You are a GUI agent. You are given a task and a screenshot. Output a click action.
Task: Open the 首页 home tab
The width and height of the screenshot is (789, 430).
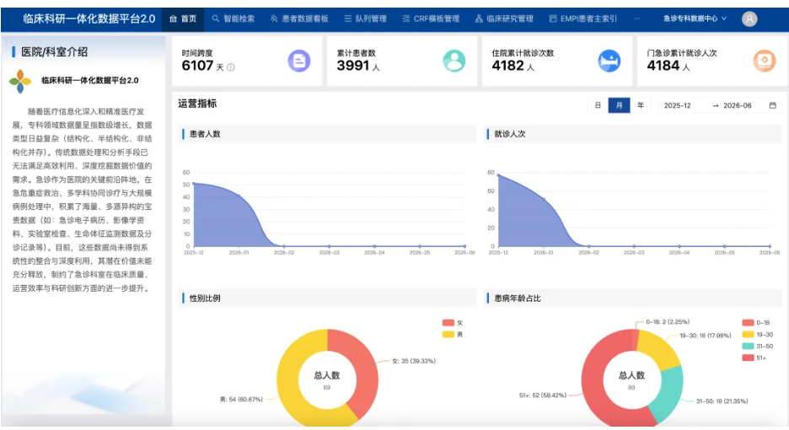[183, 19]
